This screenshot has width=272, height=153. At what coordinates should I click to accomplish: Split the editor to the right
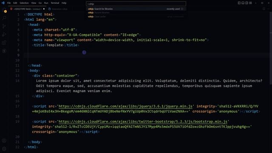[x=264, y=9]
